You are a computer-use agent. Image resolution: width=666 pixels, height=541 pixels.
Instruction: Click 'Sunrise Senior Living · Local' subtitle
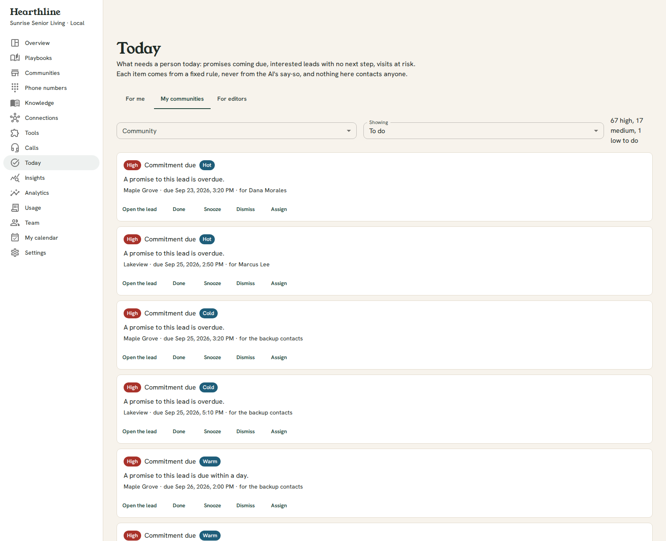coord(47,23)
